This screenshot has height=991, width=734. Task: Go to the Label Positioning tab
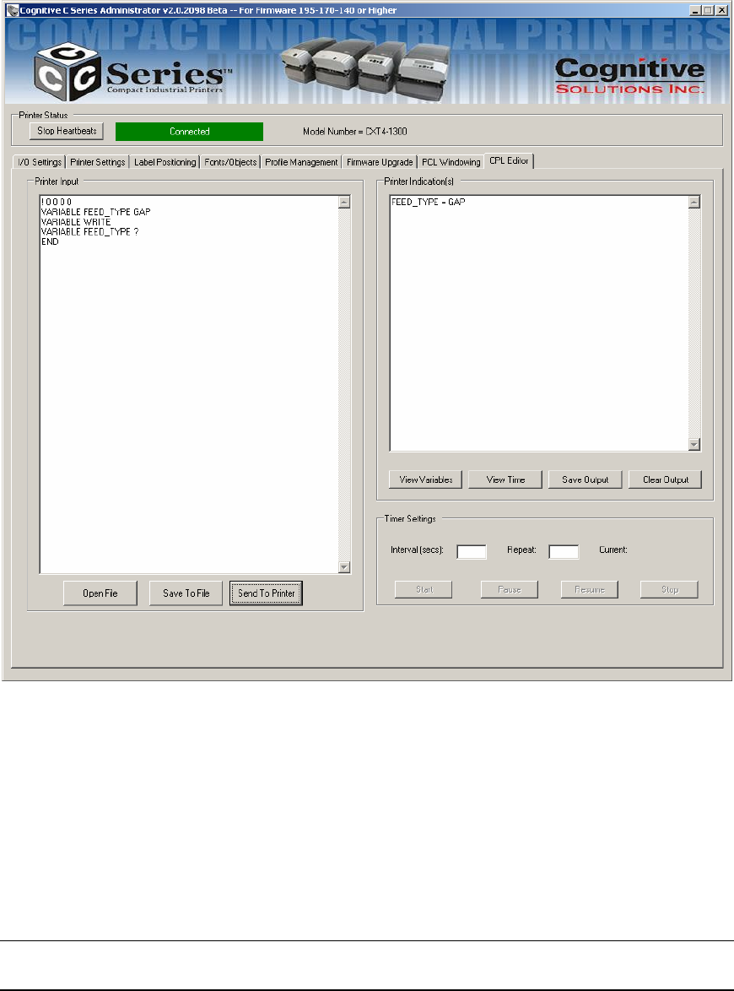165,162
